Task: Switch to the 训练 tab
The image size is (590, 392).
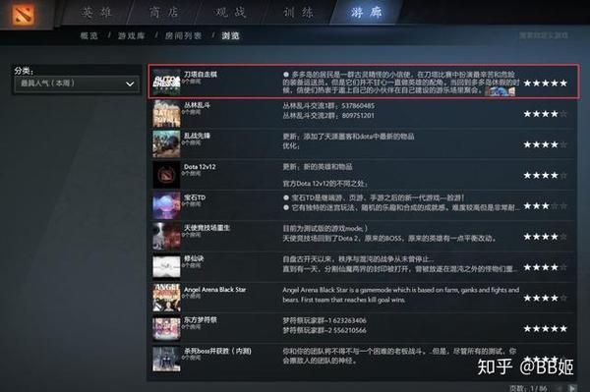Action: 298,13
